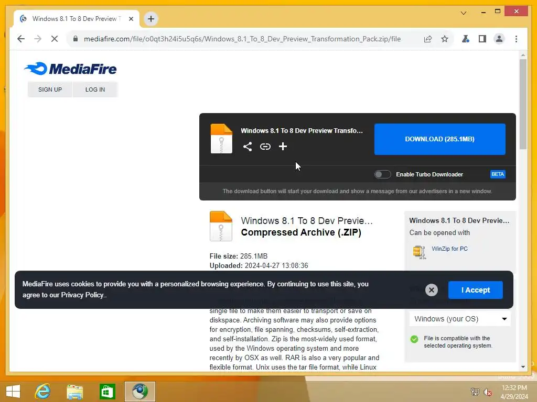Click the browser taskbar icon

[x=139, y=392]
